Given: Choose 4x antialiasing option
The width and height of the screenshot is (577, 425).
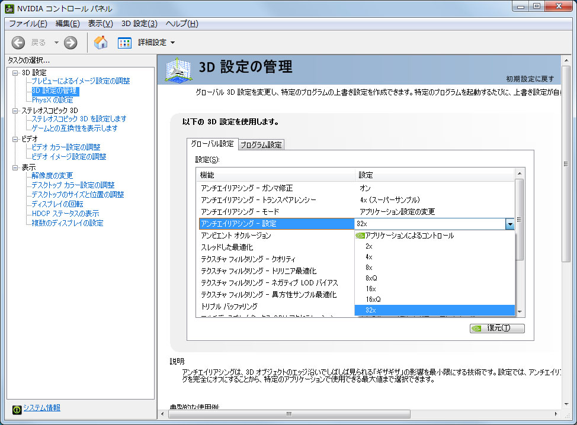Looking at the screenshot, I should tap(435, 257).
